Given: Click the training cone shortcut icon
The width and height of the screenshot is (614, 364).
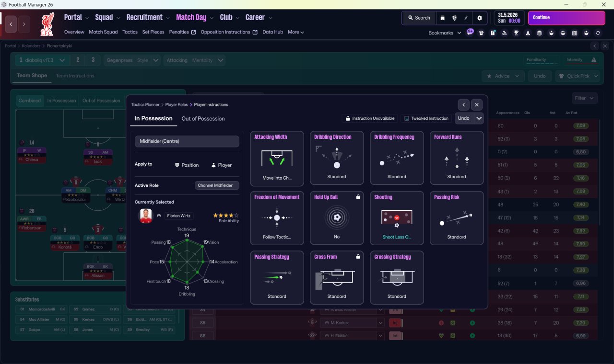Looking at the screenshot, I should [x=528, y=33].
